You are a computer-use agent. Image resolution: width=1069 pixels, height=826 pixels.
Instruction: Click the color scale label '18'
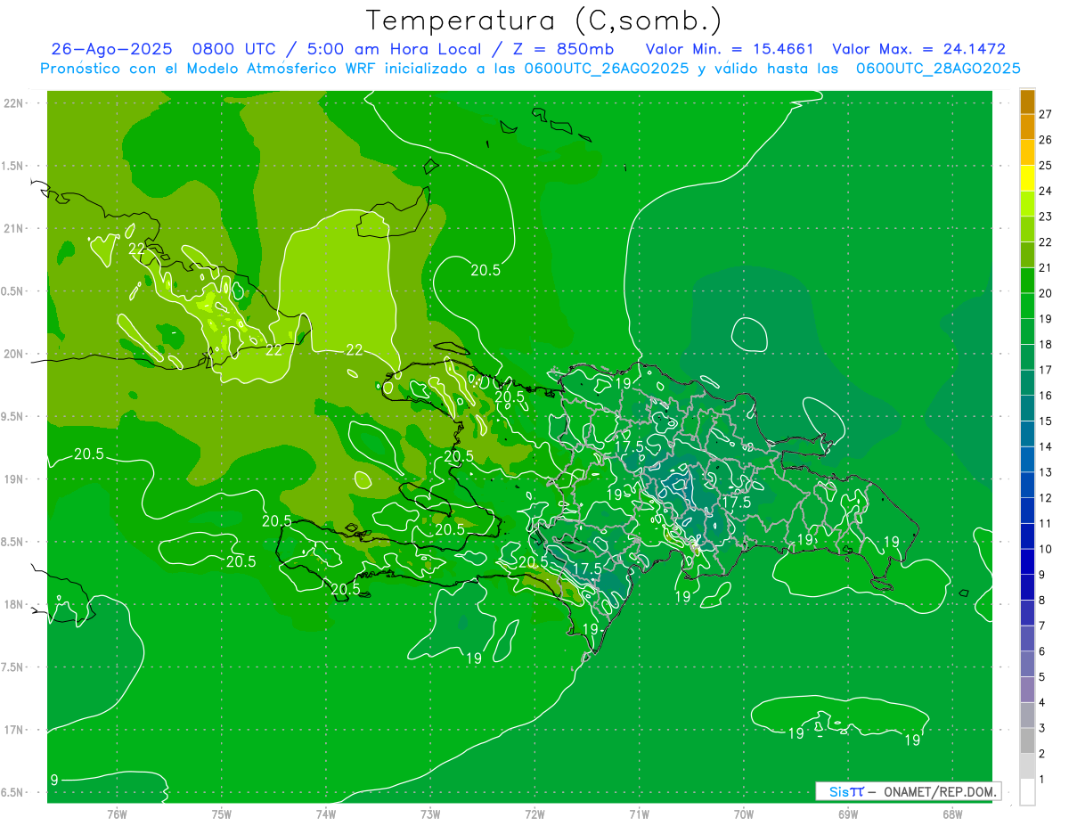click(1045, 344)
